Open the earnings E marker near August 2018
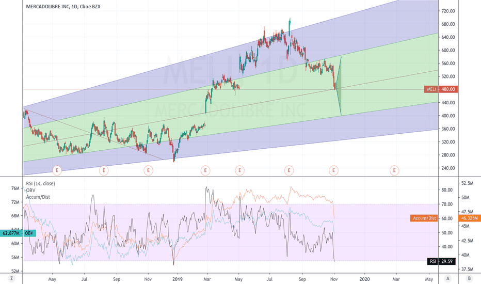The height and width of the screenshot is (284, 481). click(x=104, y=170)
